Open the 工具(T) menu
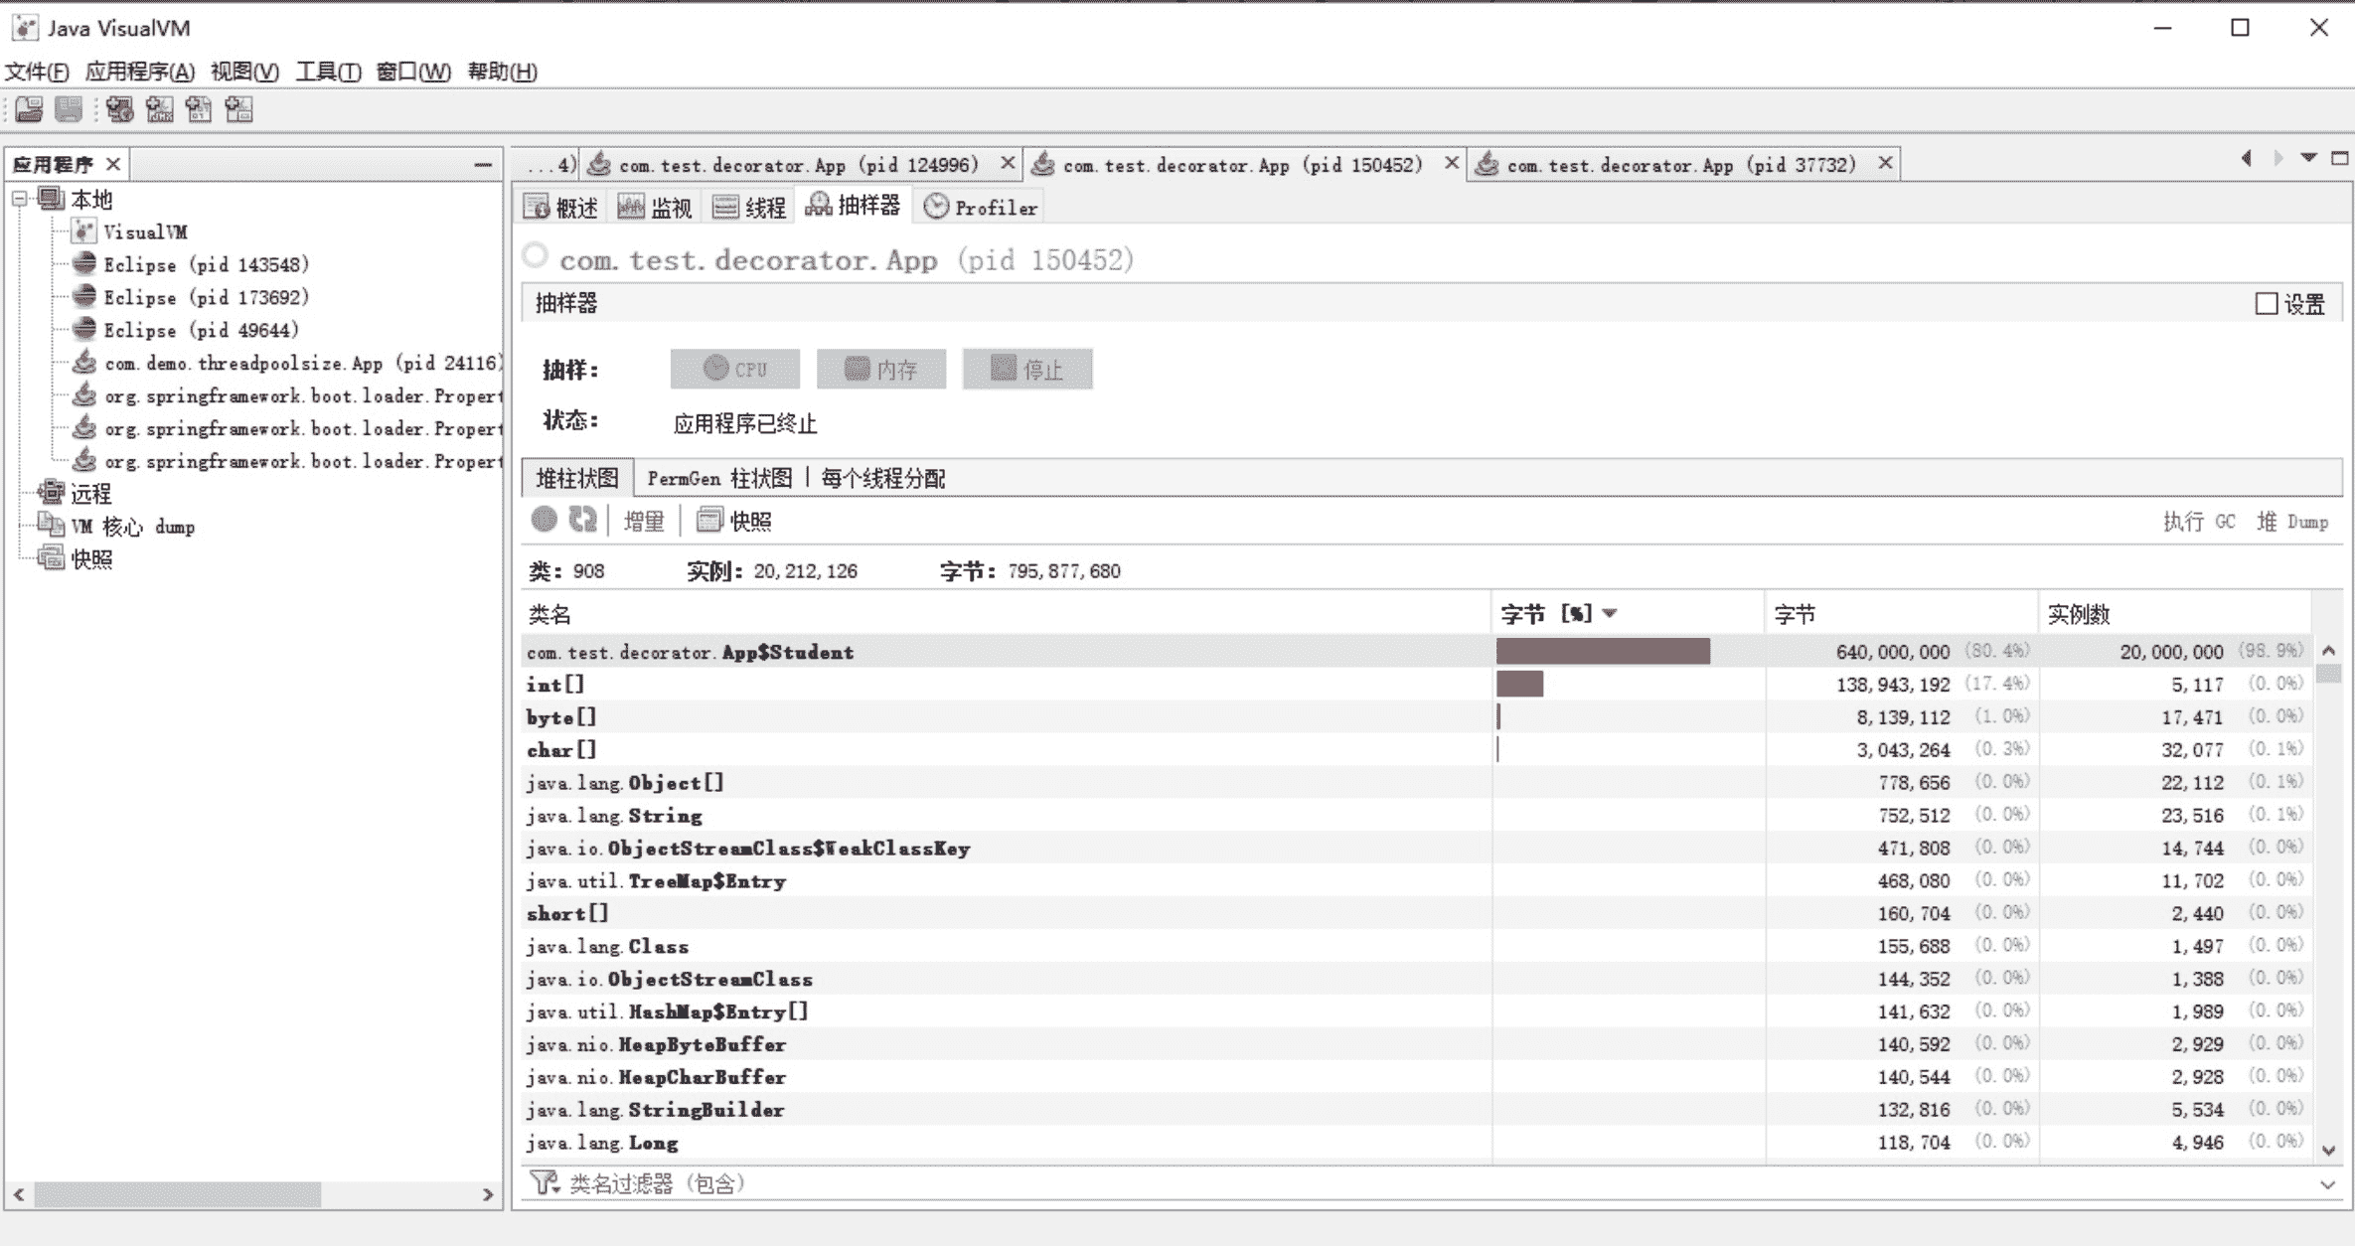The image size is (2355, 1246). tap(328, 72)
